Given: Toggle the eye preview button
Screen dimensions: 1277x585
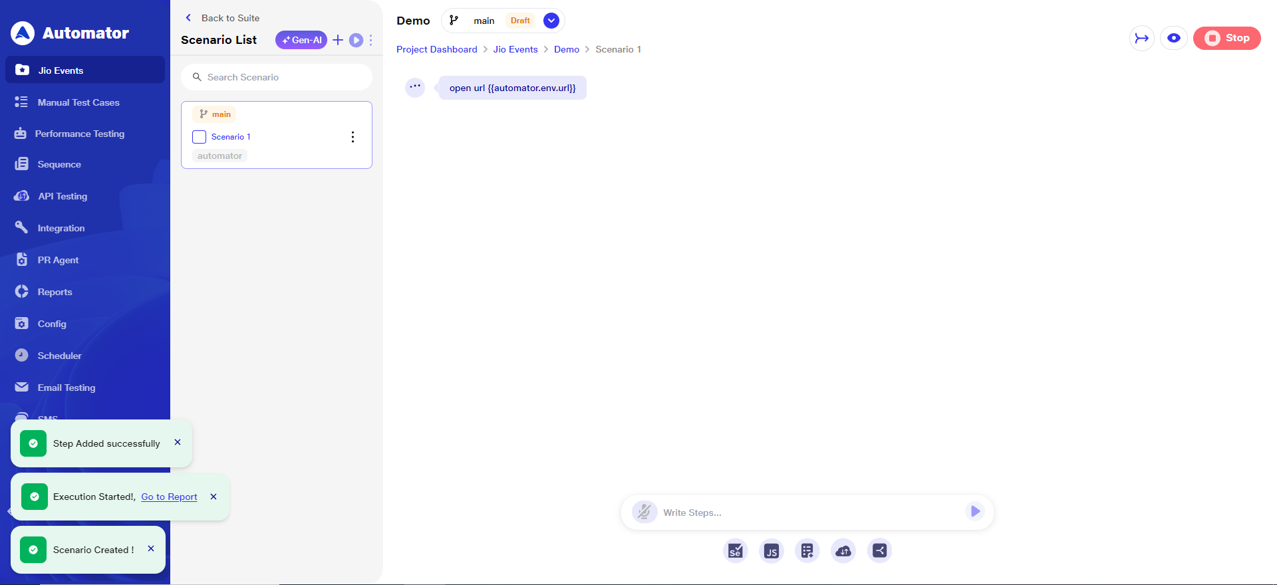Looking at the screenshot, I should 1173,38.
